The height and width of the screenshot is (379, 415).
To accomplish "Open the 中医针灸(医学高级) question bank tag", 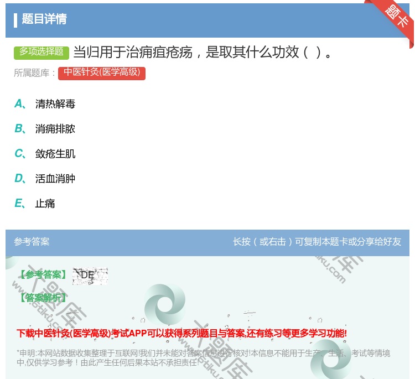I will tap(102, 73).
